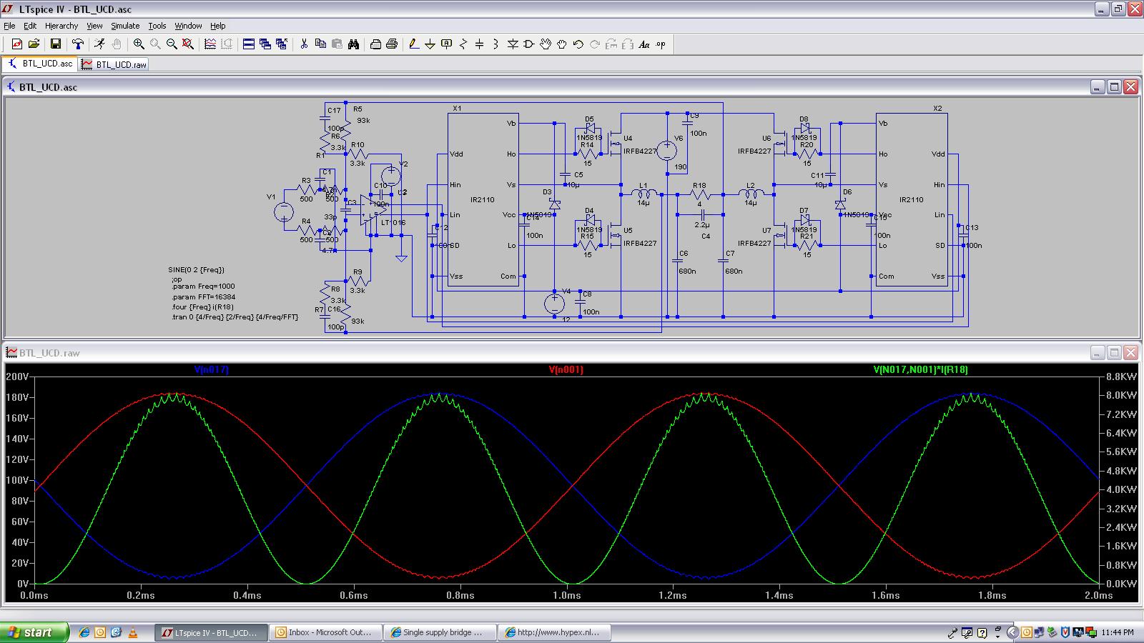Open the File menu
1144x643 pixels.
(9, 26)
